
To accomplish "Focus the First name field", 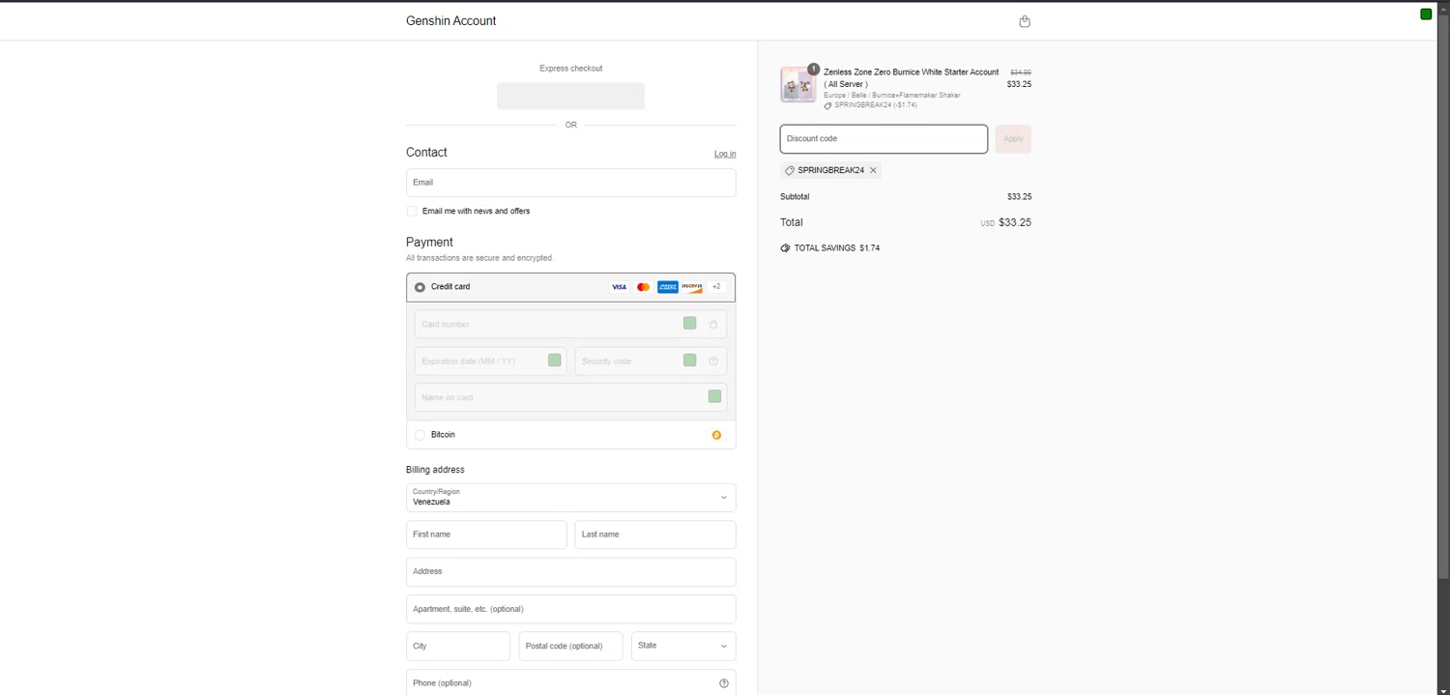I will (x=486, y=535).
